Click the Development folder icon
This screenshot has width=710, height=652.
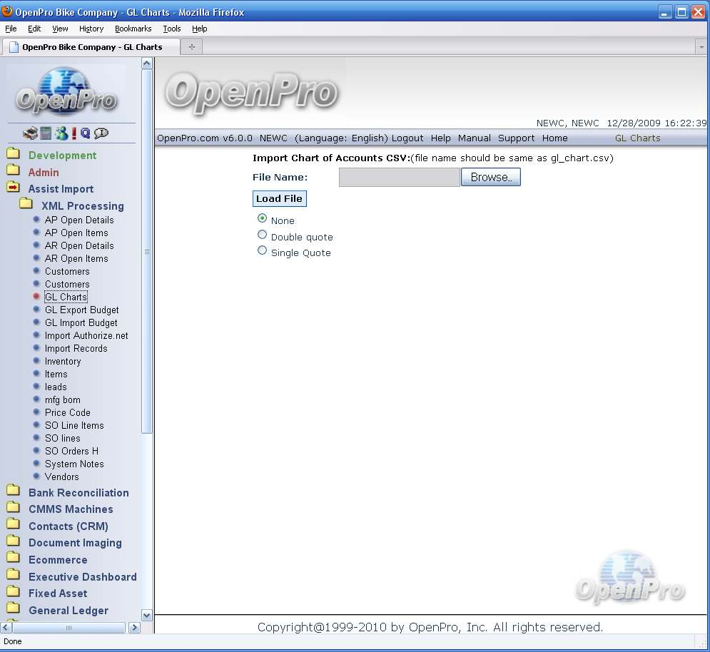click(x=13, y=155)
